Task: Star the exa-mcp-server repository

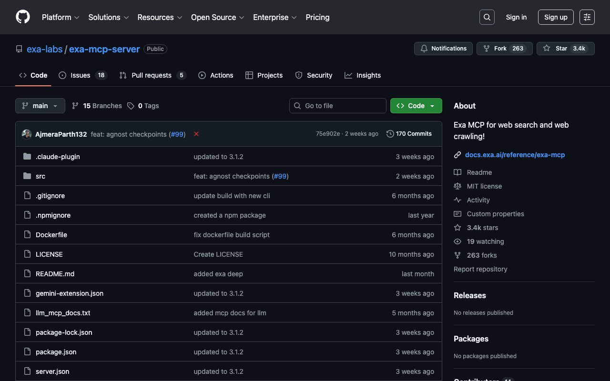Action: [565, 49]
